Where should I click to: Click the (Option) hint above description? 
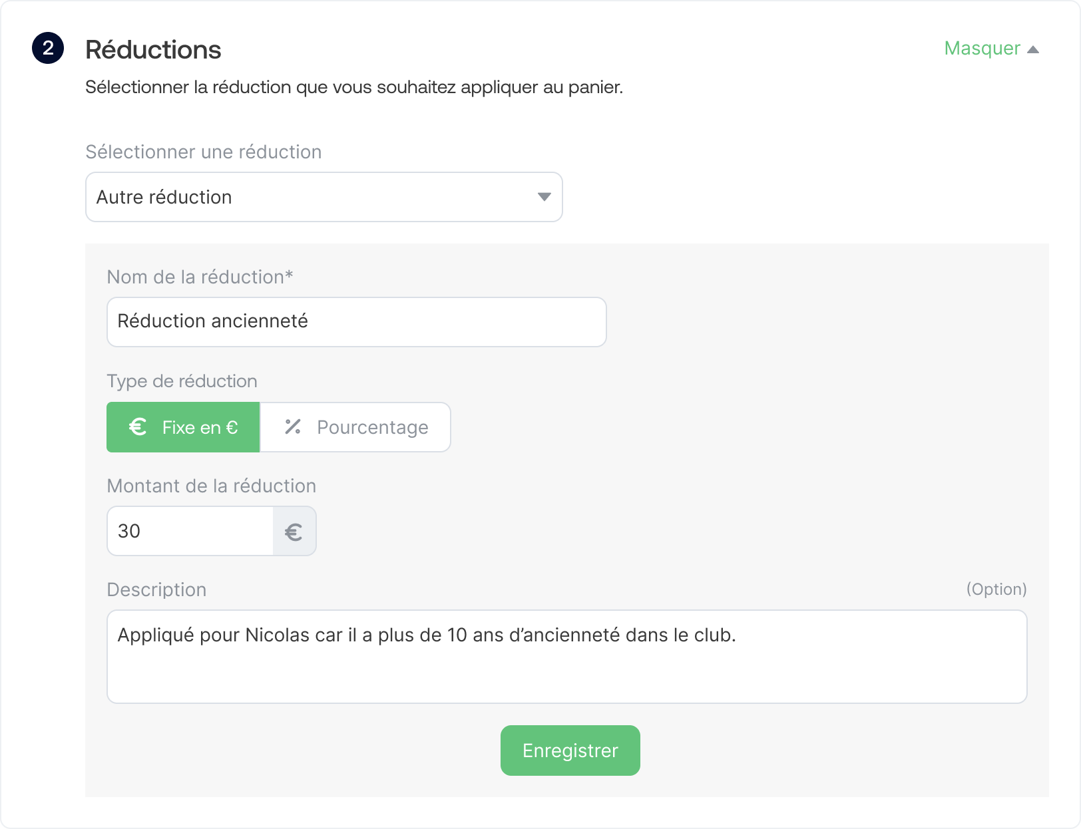[996, 589]
